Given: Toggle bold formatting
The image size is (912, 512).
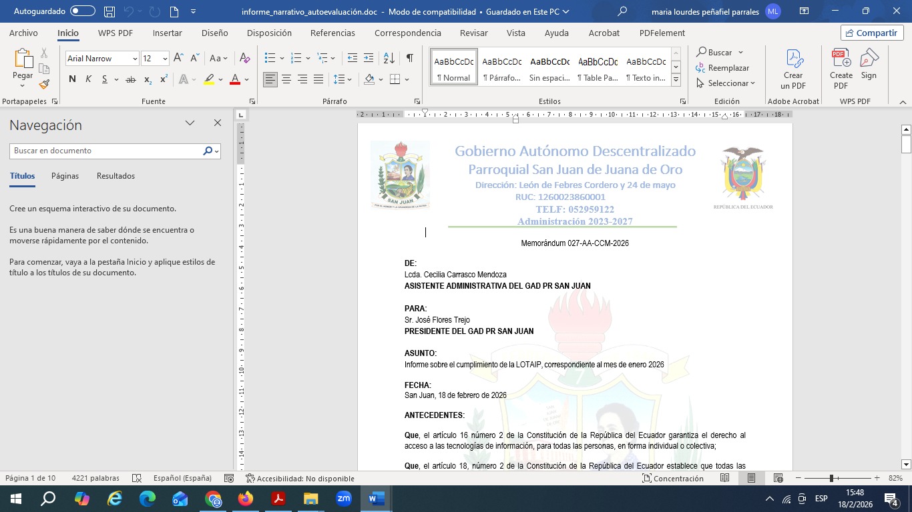Looking at the screenshot, I should (x=72, y=79).
